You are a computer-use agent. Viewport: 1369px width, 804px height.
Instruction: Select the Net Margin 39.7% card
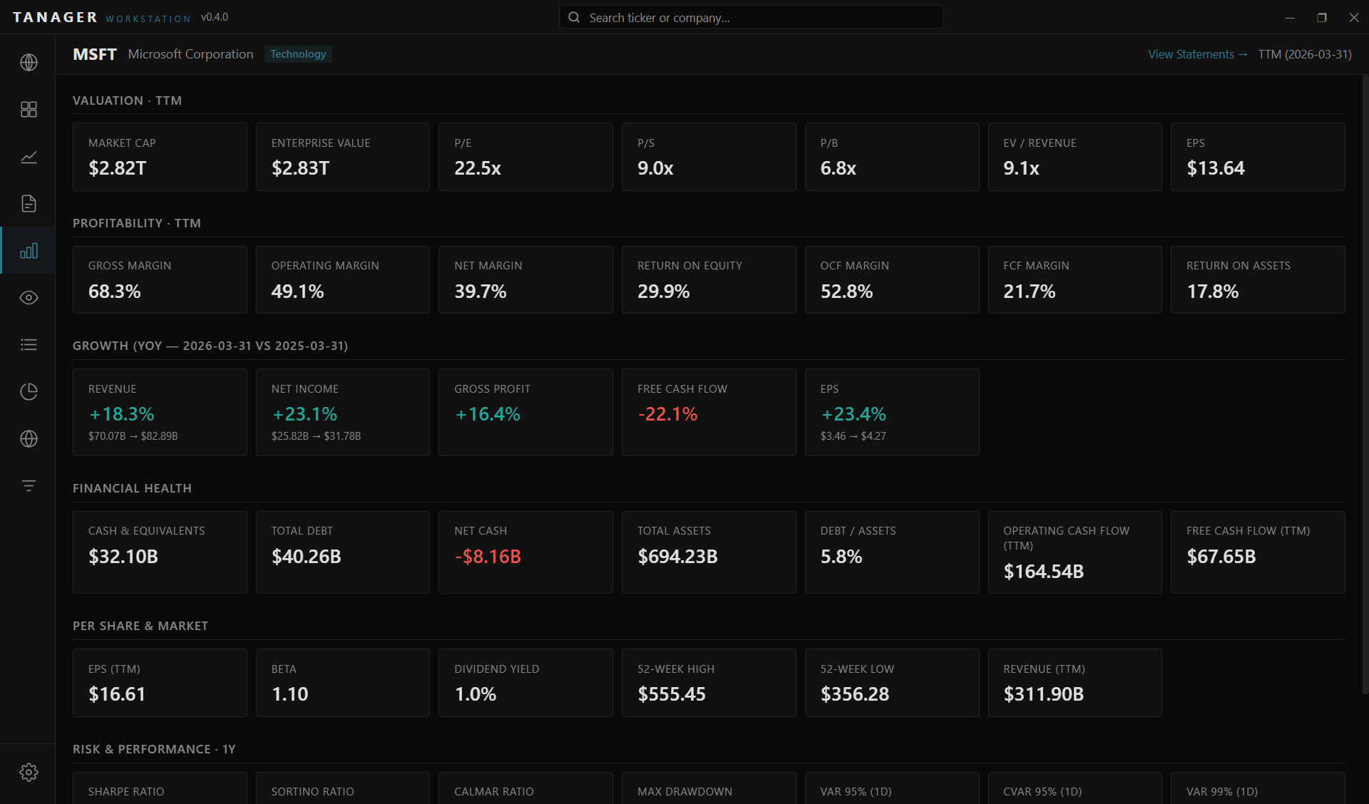click(525, 279)
